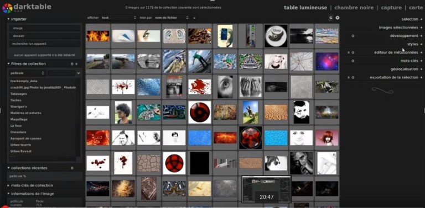This screenshot has width=425, height=208.
Task: Switch to chambre noire view
Action: 354,8
